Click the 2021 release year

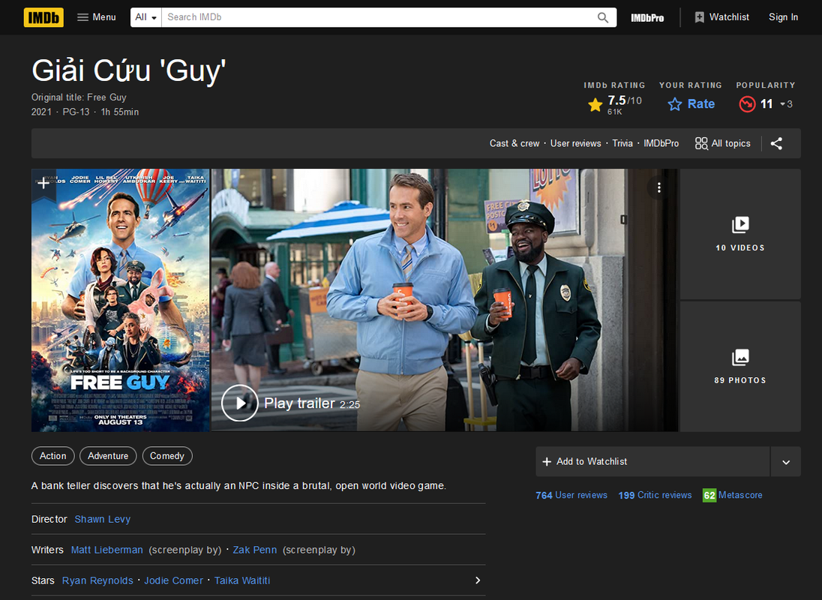41,112
